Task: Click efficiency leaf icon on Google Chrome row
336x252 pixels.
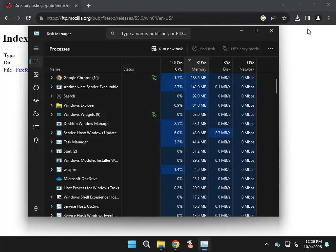Action: coord(155,77)
